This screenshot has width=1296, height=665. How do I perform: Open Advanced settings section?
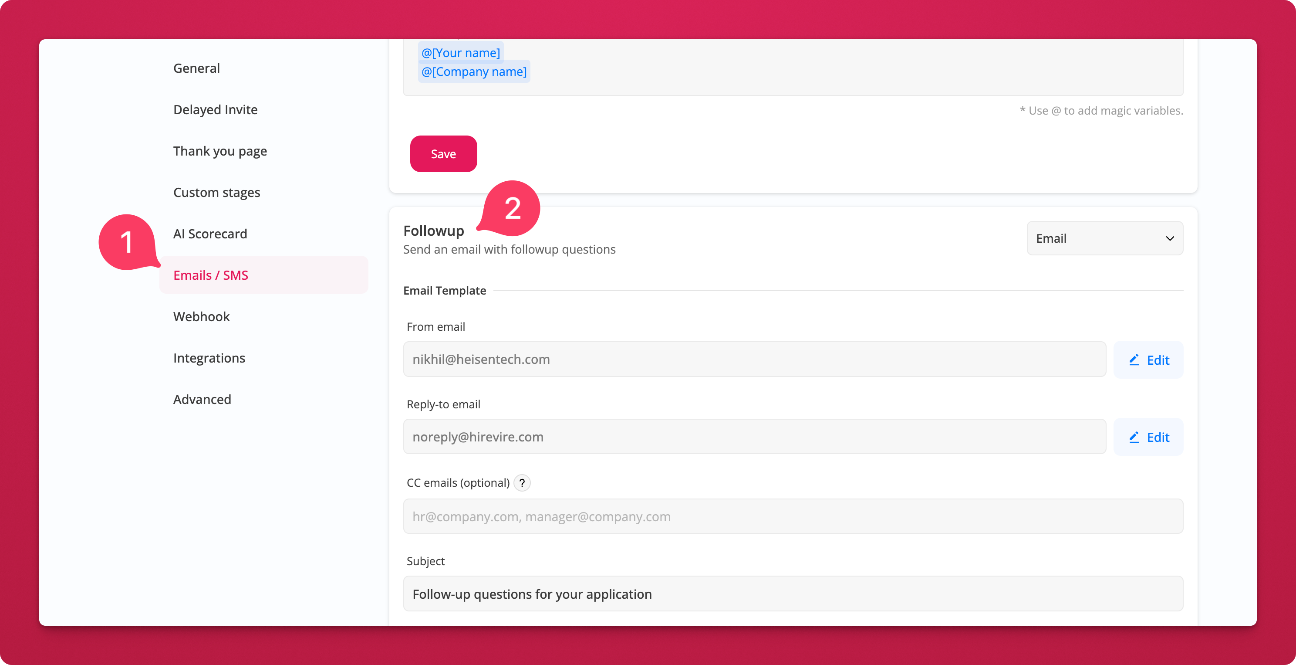click(202, 400)
